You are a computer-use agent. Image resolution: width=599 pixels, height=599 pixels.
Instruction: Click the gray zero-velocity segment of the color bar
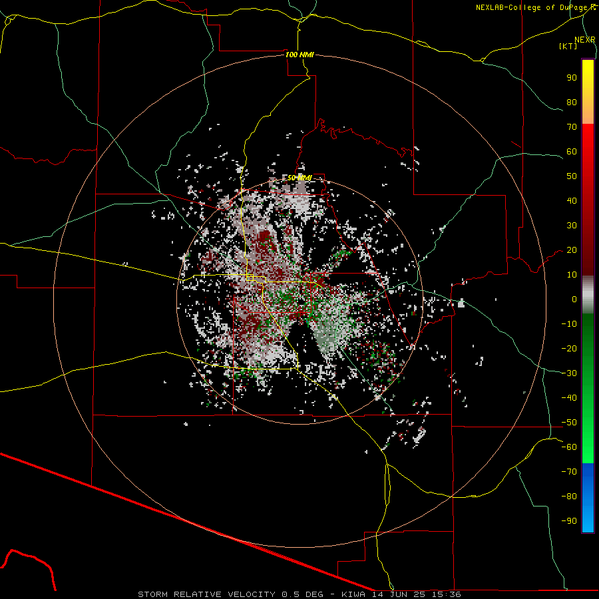click(588, 295)
